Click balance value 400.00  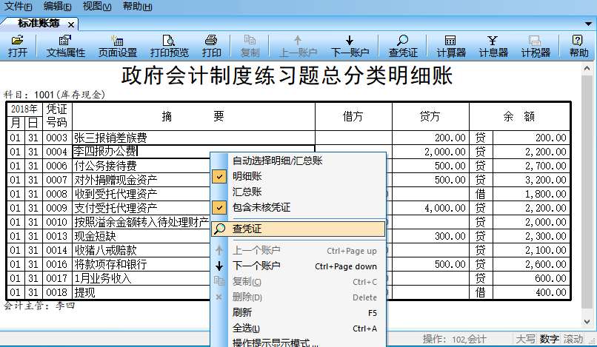click(x=550, y=292)
